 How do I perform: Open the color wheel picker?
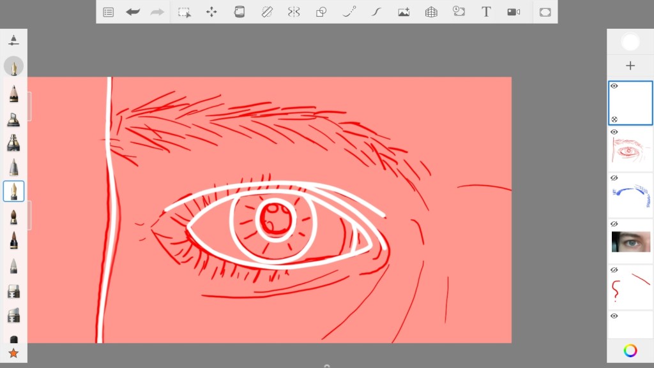(630, 350)
